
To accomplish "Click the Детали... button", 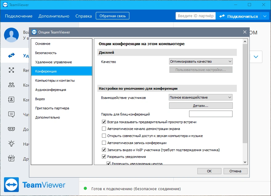I will [201, 106].
